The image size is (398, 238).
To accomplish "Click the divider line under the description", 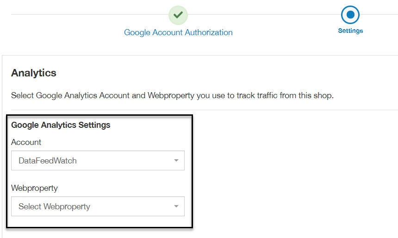I will (205, 110).
